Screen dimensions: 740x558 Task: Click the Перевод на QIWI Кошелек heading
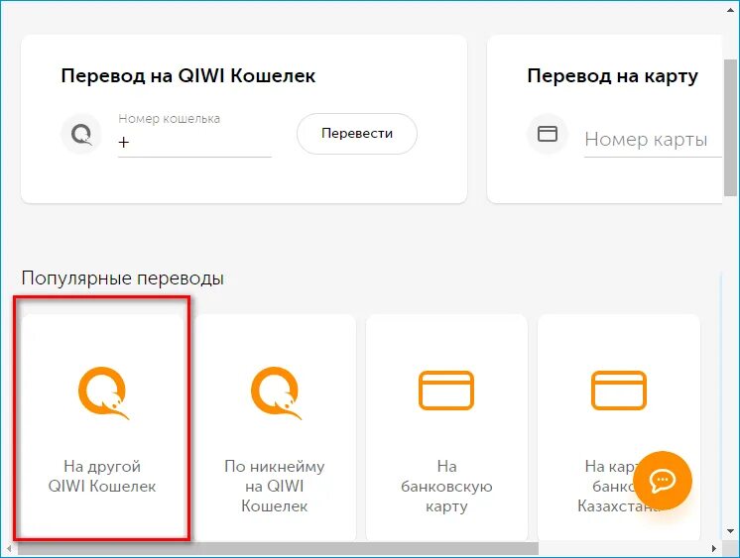click(x=188, y=76)
